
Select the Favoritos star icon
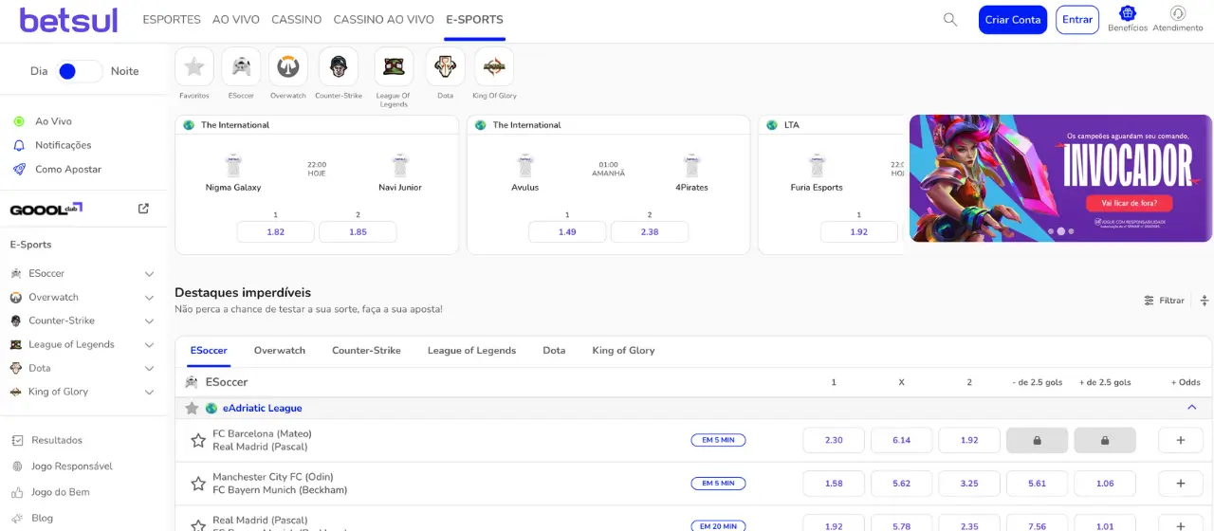(194, 66)
